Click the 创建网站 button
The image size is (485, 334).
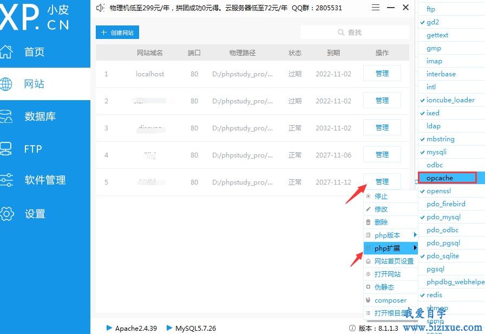click(x=117, y=32)
